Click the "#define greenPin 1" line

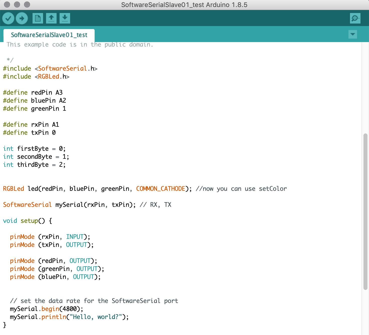click(x=35, y=109)
